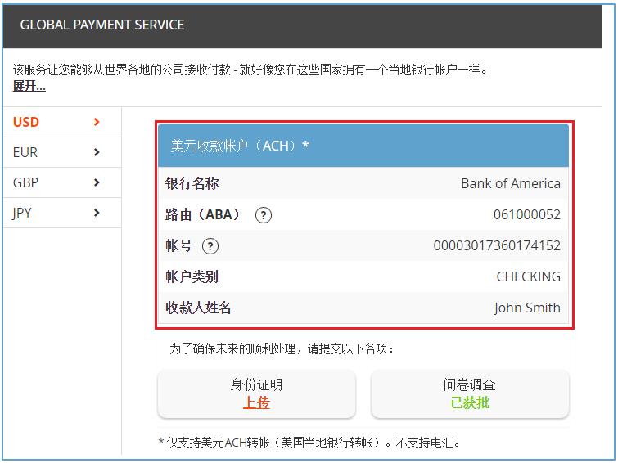Expand the GBP chevron arrow
The image size is (618, 463).
[97, 182]
